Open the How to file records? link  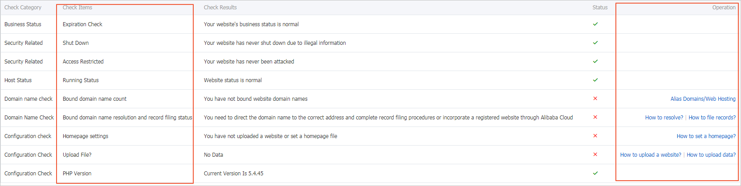click(x=712, y=118)
